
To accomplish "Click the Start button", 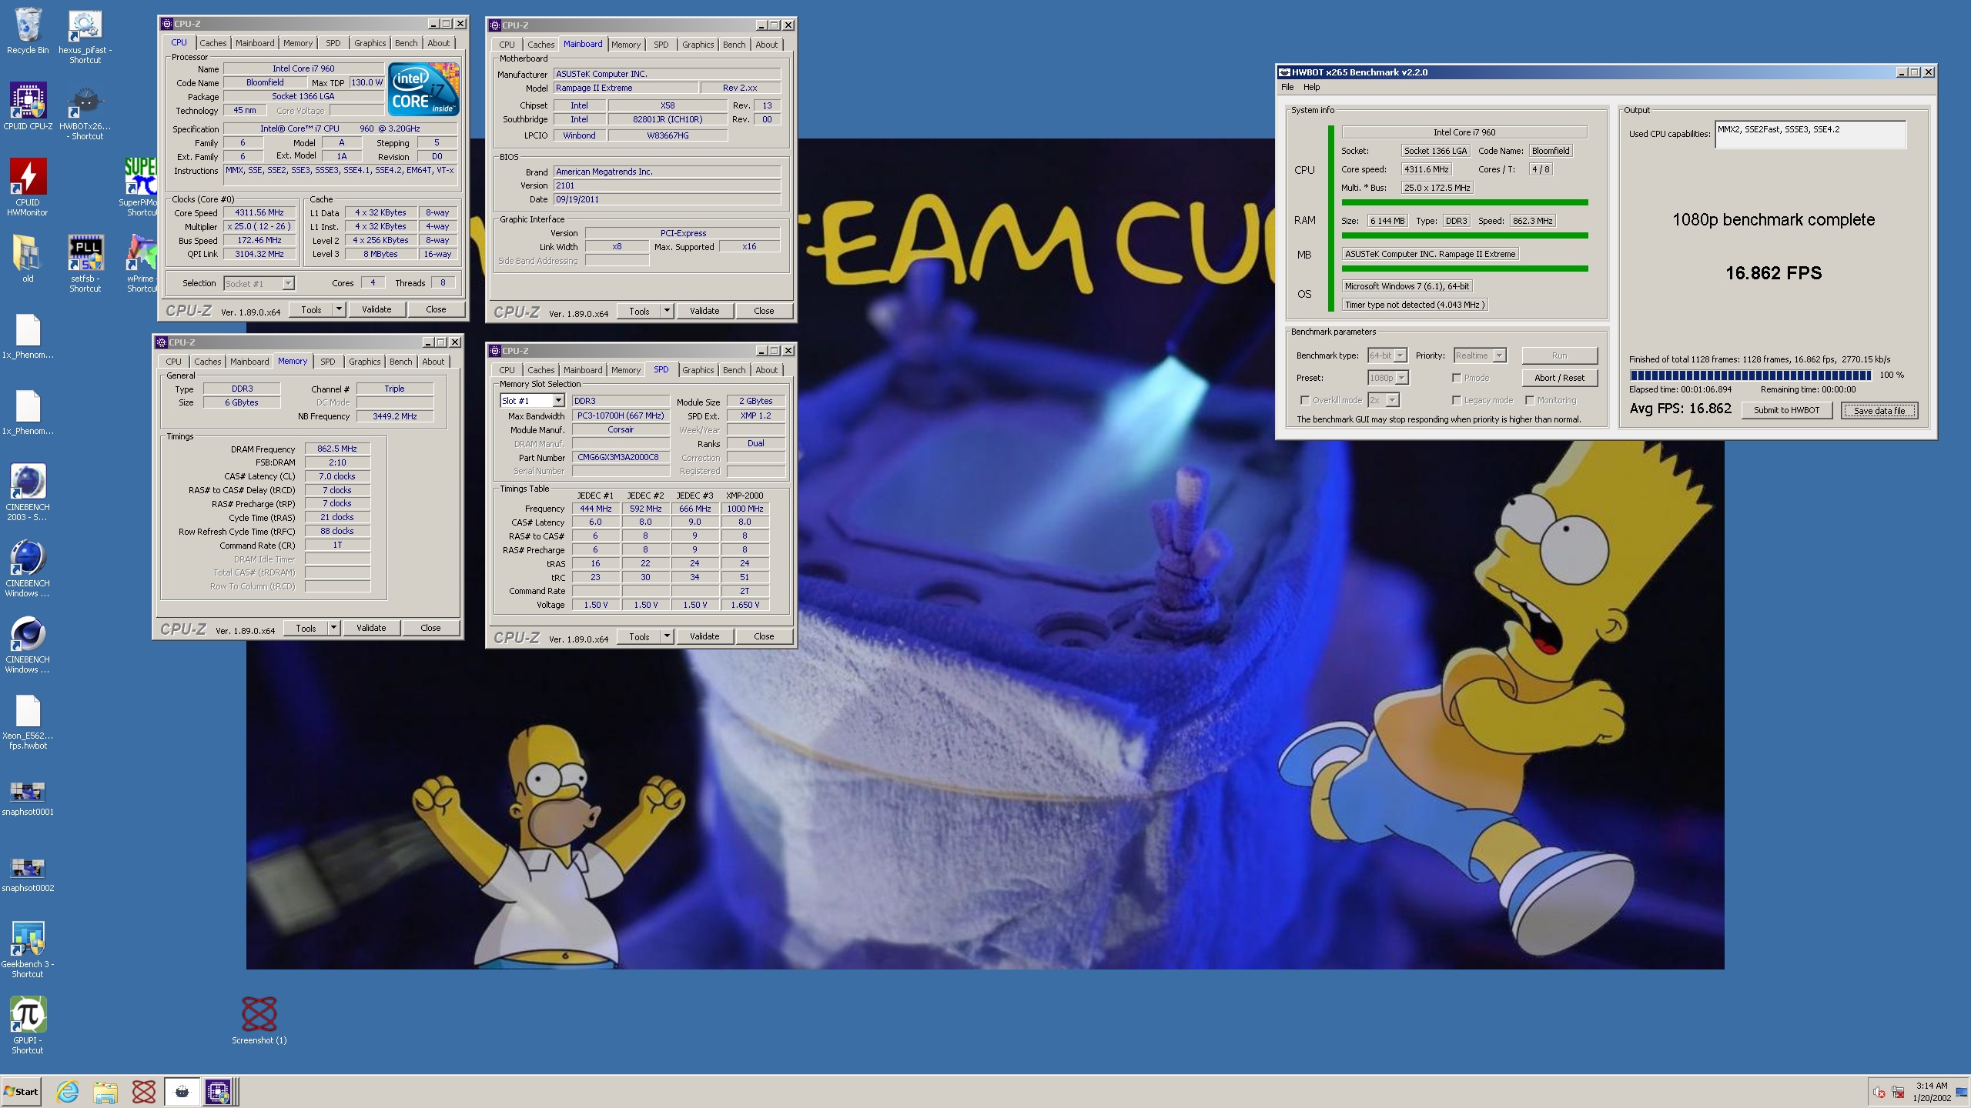I will coord(22,1091).
